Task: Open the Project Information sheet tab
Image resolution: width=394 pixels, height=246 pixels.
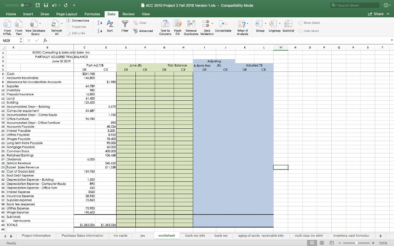Action: tap(36, 236)
